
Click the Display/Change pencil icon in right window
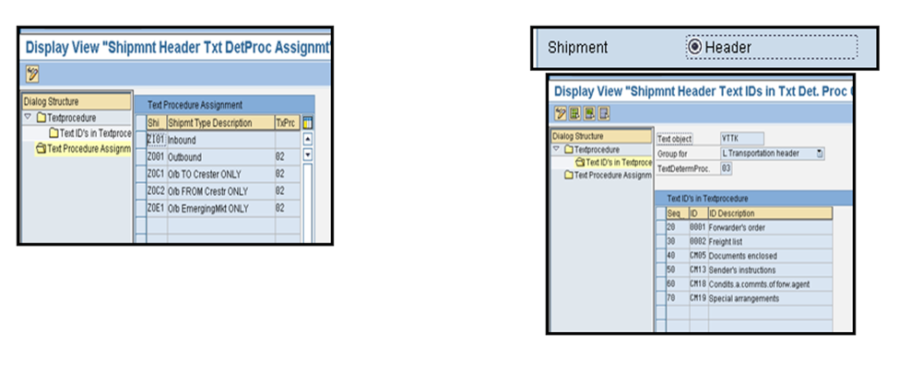pos(561,113)
